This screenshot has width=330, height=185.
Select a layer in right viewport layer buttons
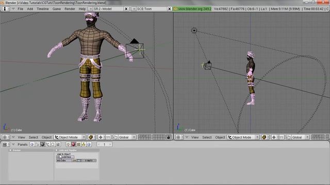[x=318, y=137]
